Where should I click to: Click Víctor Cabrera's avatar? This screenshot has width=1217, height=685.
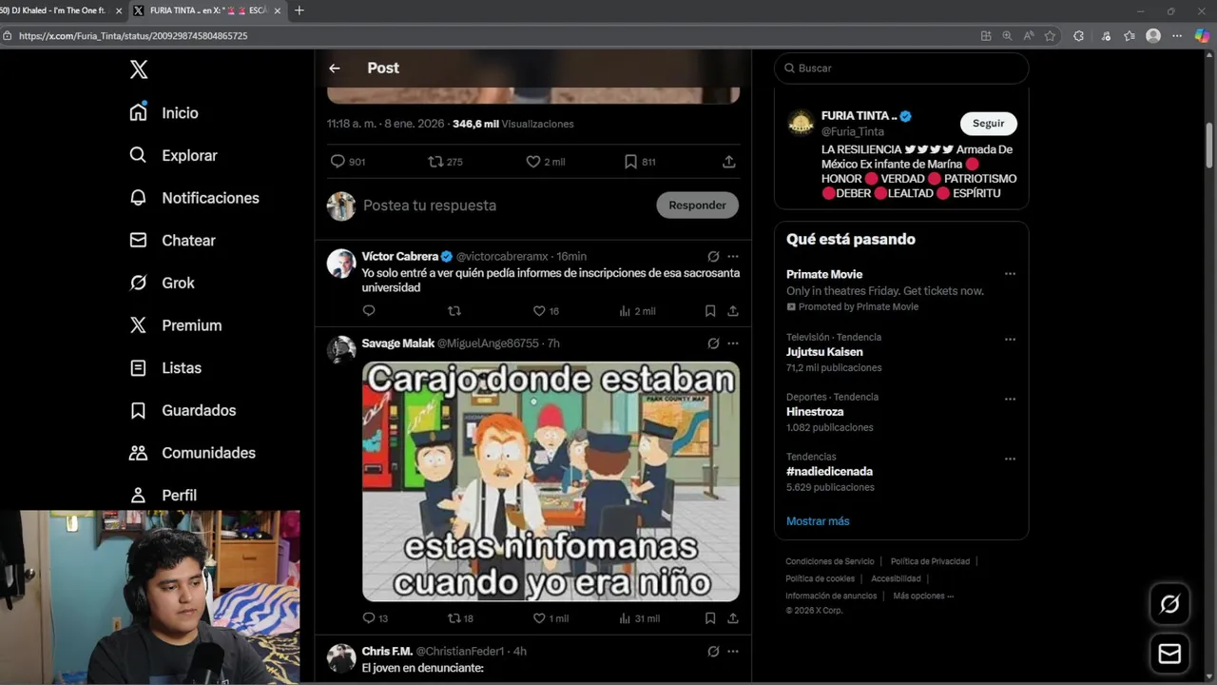341,264
